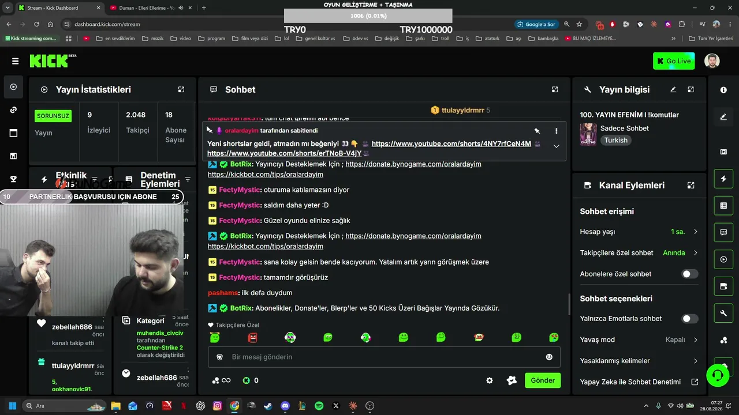Expand the Yayın bilgisi panel
This screenshot has width=739, height=415.
[691, 89]
